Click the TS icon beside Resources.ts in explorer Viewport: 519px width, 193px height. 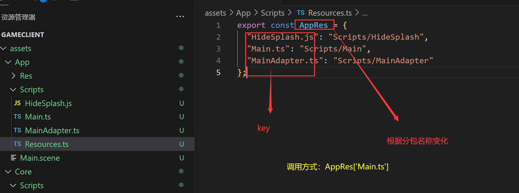point(18,144)
